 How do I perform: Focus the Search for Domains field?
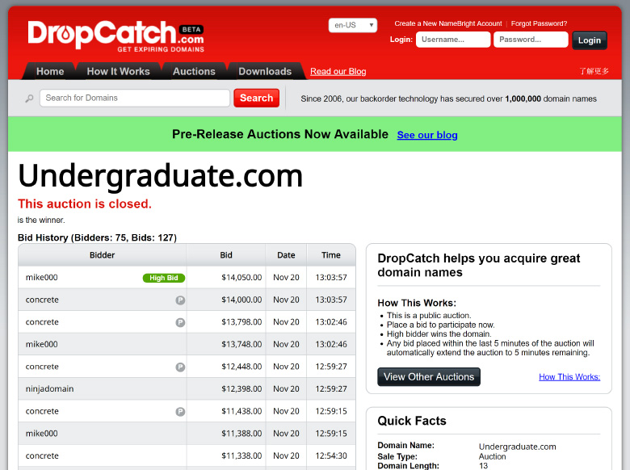[x=135, y=98]
